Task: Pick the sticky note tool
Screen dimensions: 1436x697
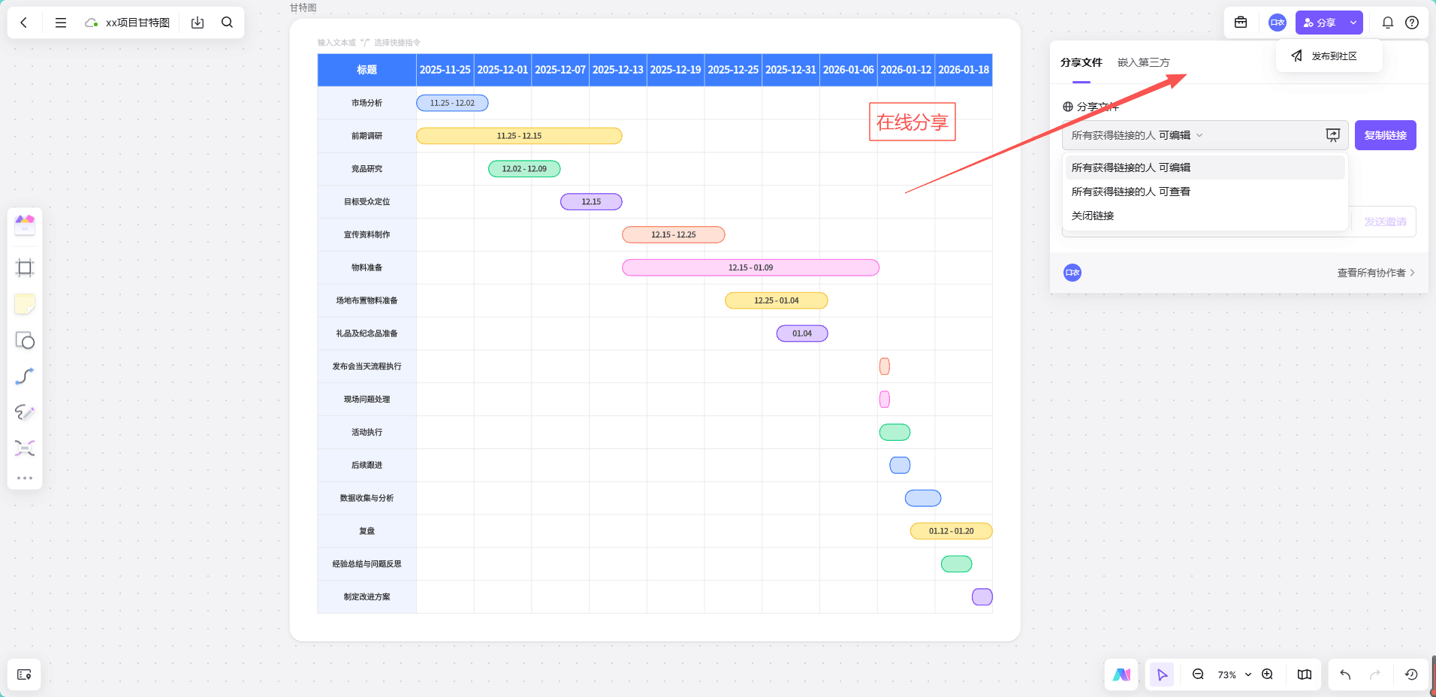Action: pos(25,304)
